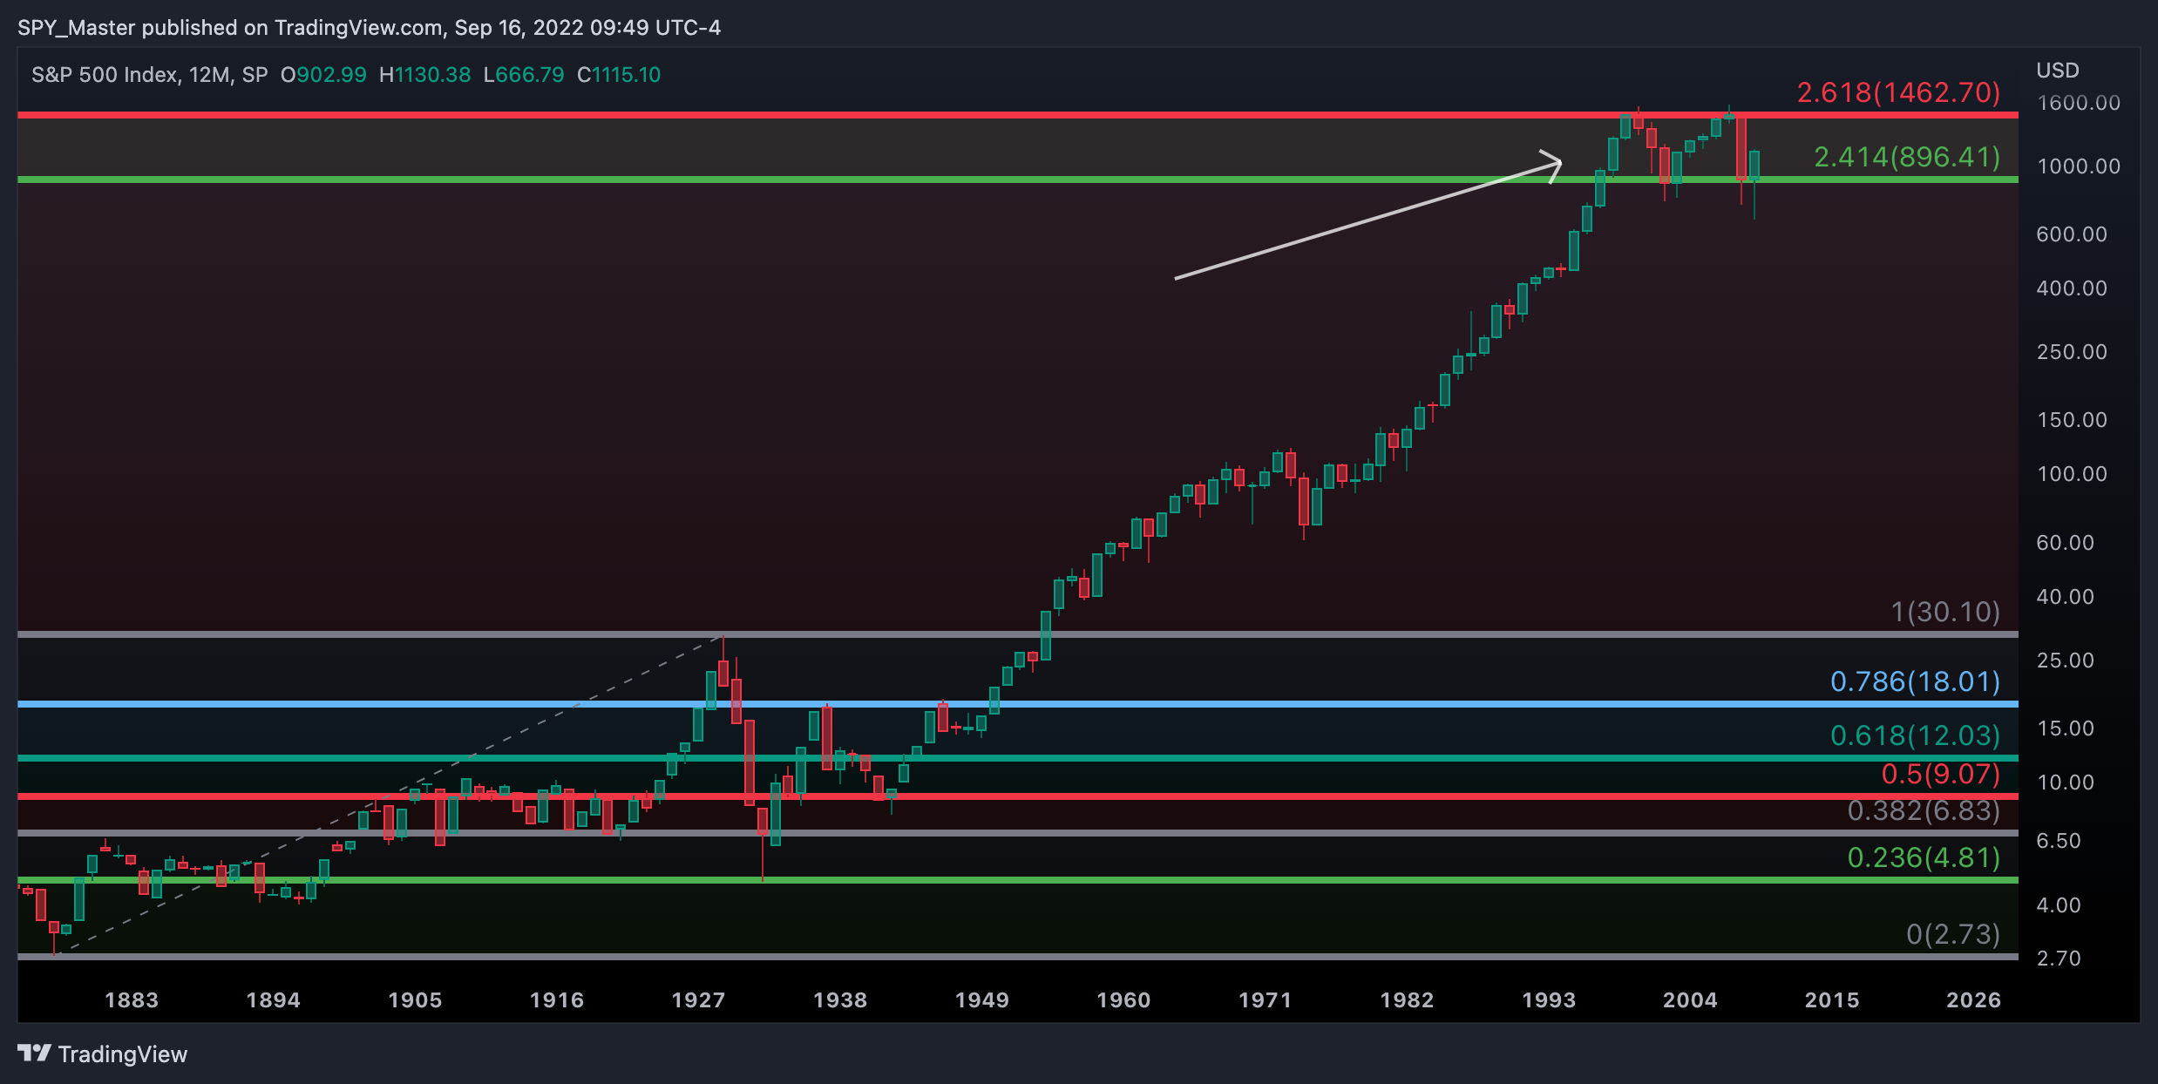The height and width of the screenshot is (1084, 2158).
Task: Click the high value H1130.38
Action: click(x=425, y=75)
